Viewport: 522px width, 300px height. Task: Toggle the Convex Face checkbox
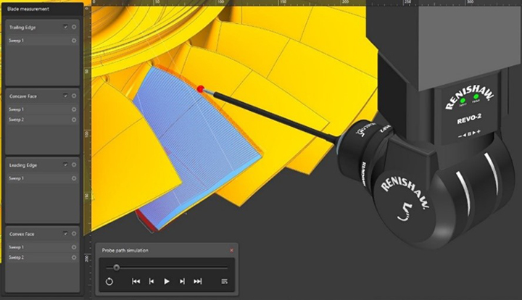point(65,233)
